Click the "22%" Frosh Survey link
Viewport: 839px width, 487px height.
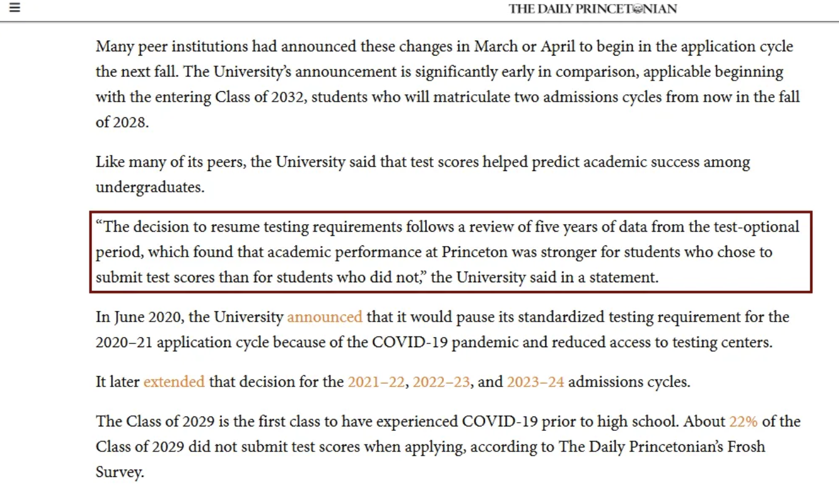(743, 421)
